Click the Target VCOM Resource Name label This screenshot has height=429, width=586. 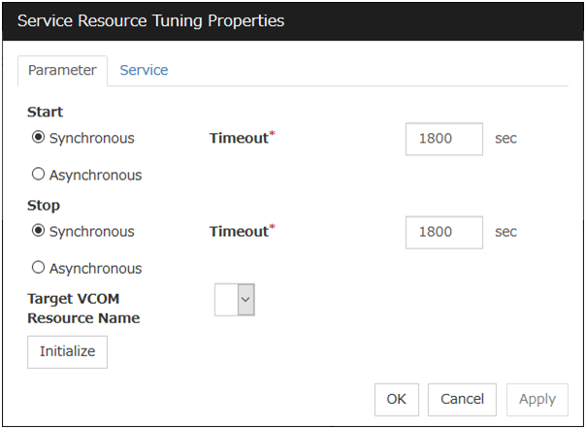coord(83,309)
